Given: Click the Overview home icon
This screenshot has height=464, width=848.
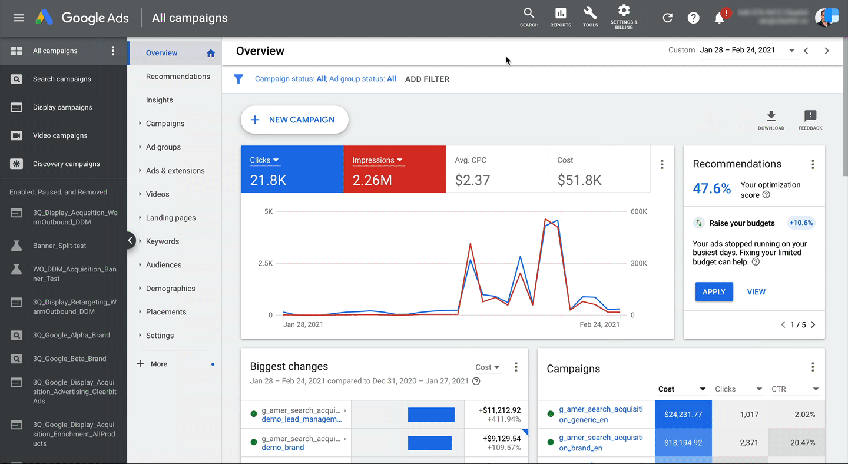Looking at the screenshot, I should (211, 53).
